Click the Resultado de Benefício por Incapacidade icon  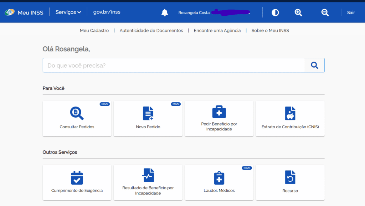click(148, 175)
